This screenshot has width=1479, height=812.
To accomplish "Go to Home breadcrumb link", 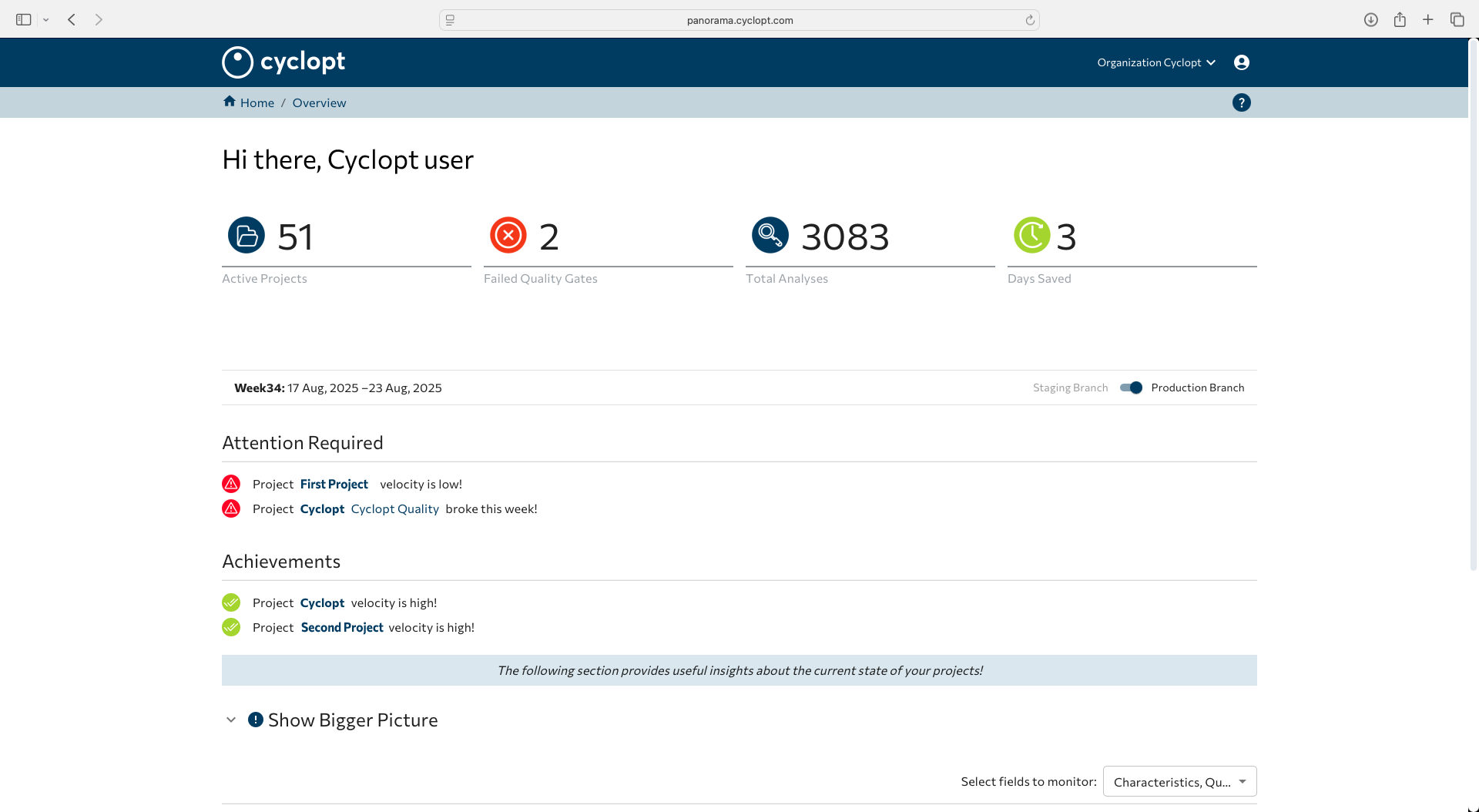I will tap(257, 102).
